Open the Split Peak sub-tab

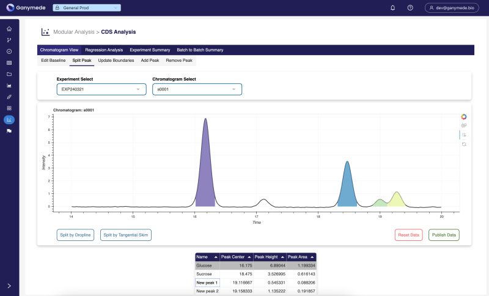(82, 61)
